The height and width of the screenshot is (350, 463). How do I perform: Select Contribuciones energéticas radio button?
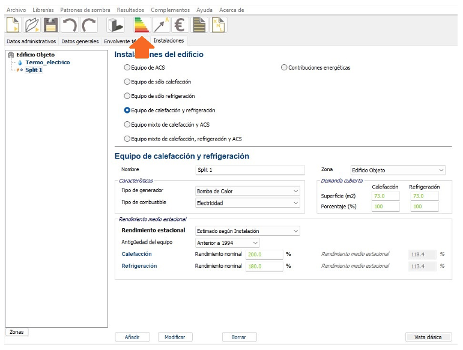click(x=284, y=67)
